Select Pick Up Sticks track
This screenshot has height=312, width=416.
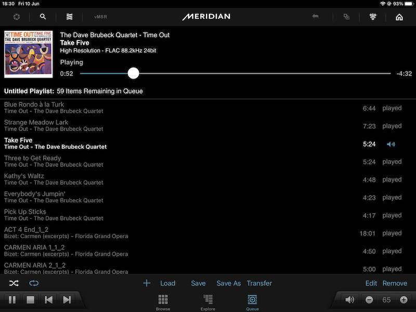click(x=208, y=215)
